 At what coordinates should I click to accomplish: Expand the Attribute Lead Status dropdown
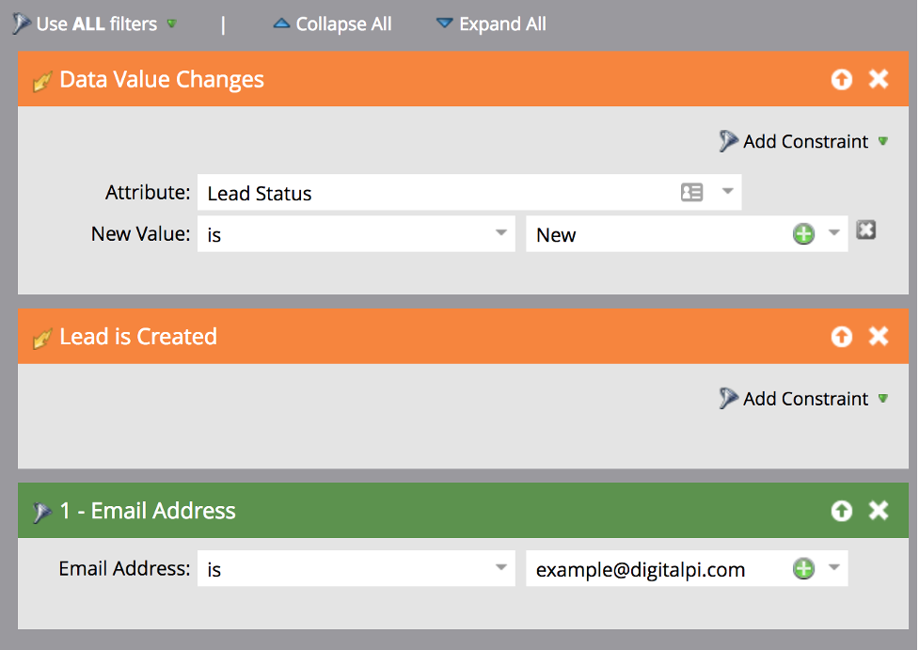coord(727,192)
